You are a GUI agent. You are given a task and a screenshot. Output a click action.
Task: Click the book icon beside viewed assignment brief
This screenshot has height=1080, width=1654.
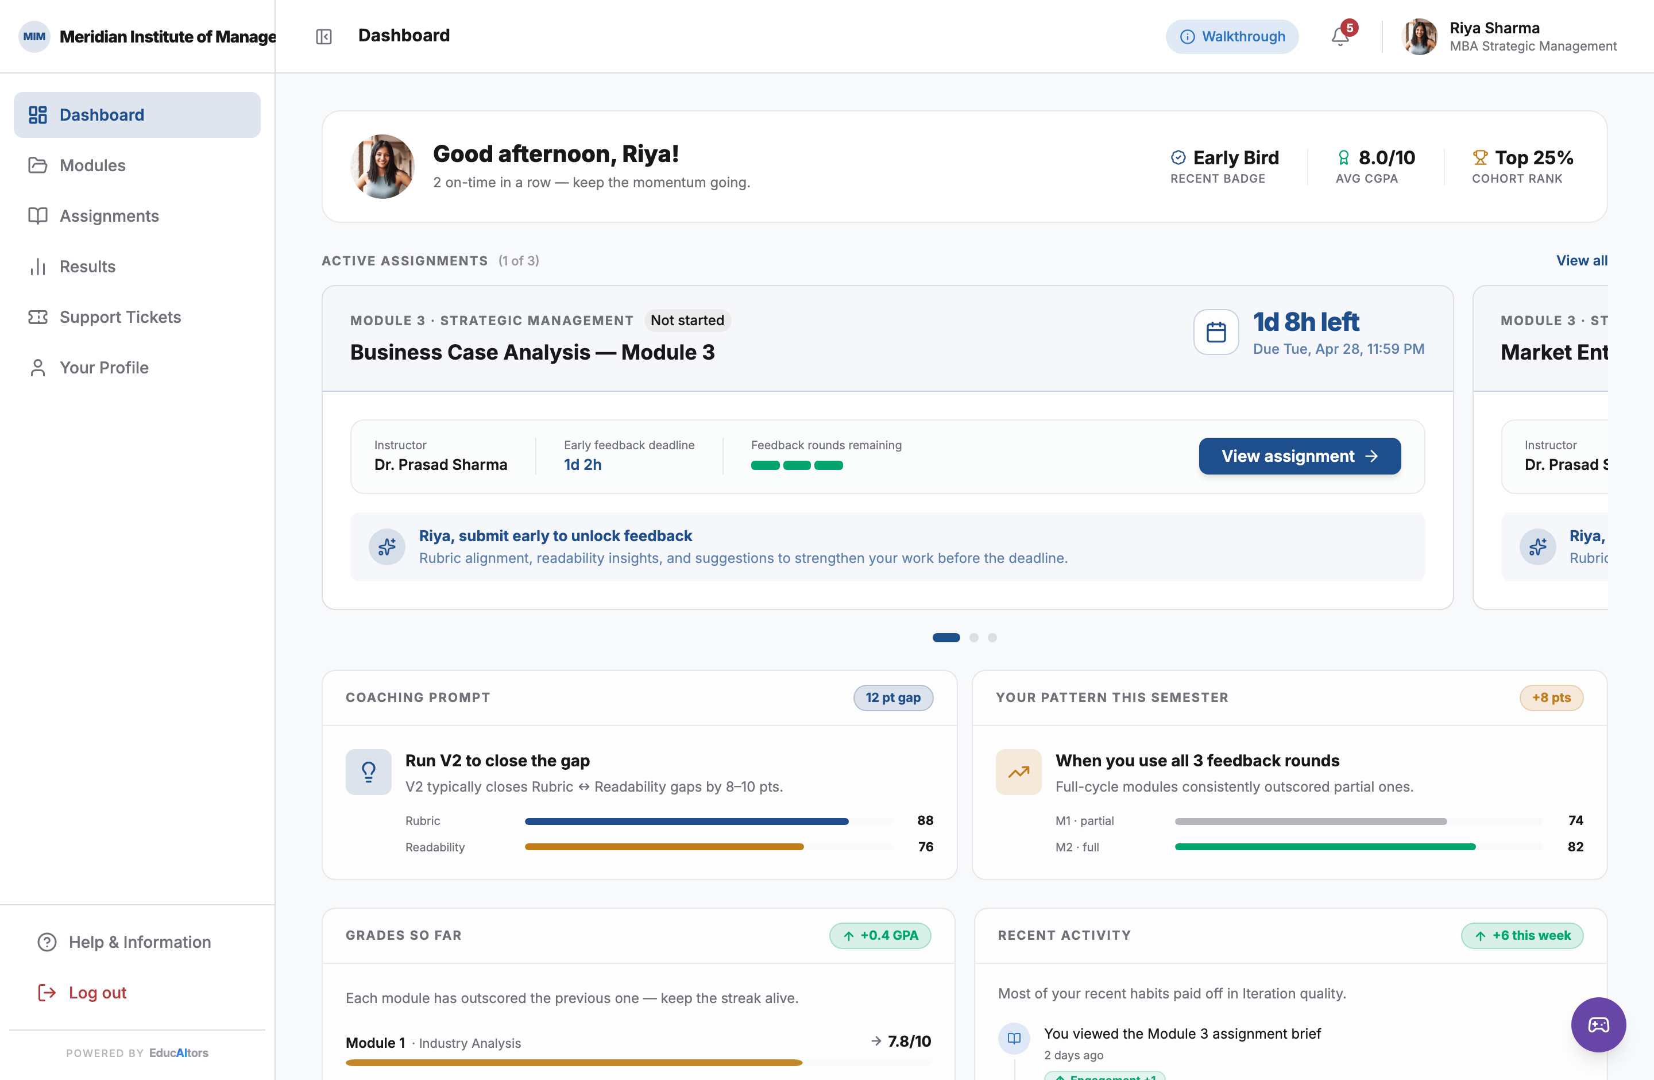coord(1014,1038)
